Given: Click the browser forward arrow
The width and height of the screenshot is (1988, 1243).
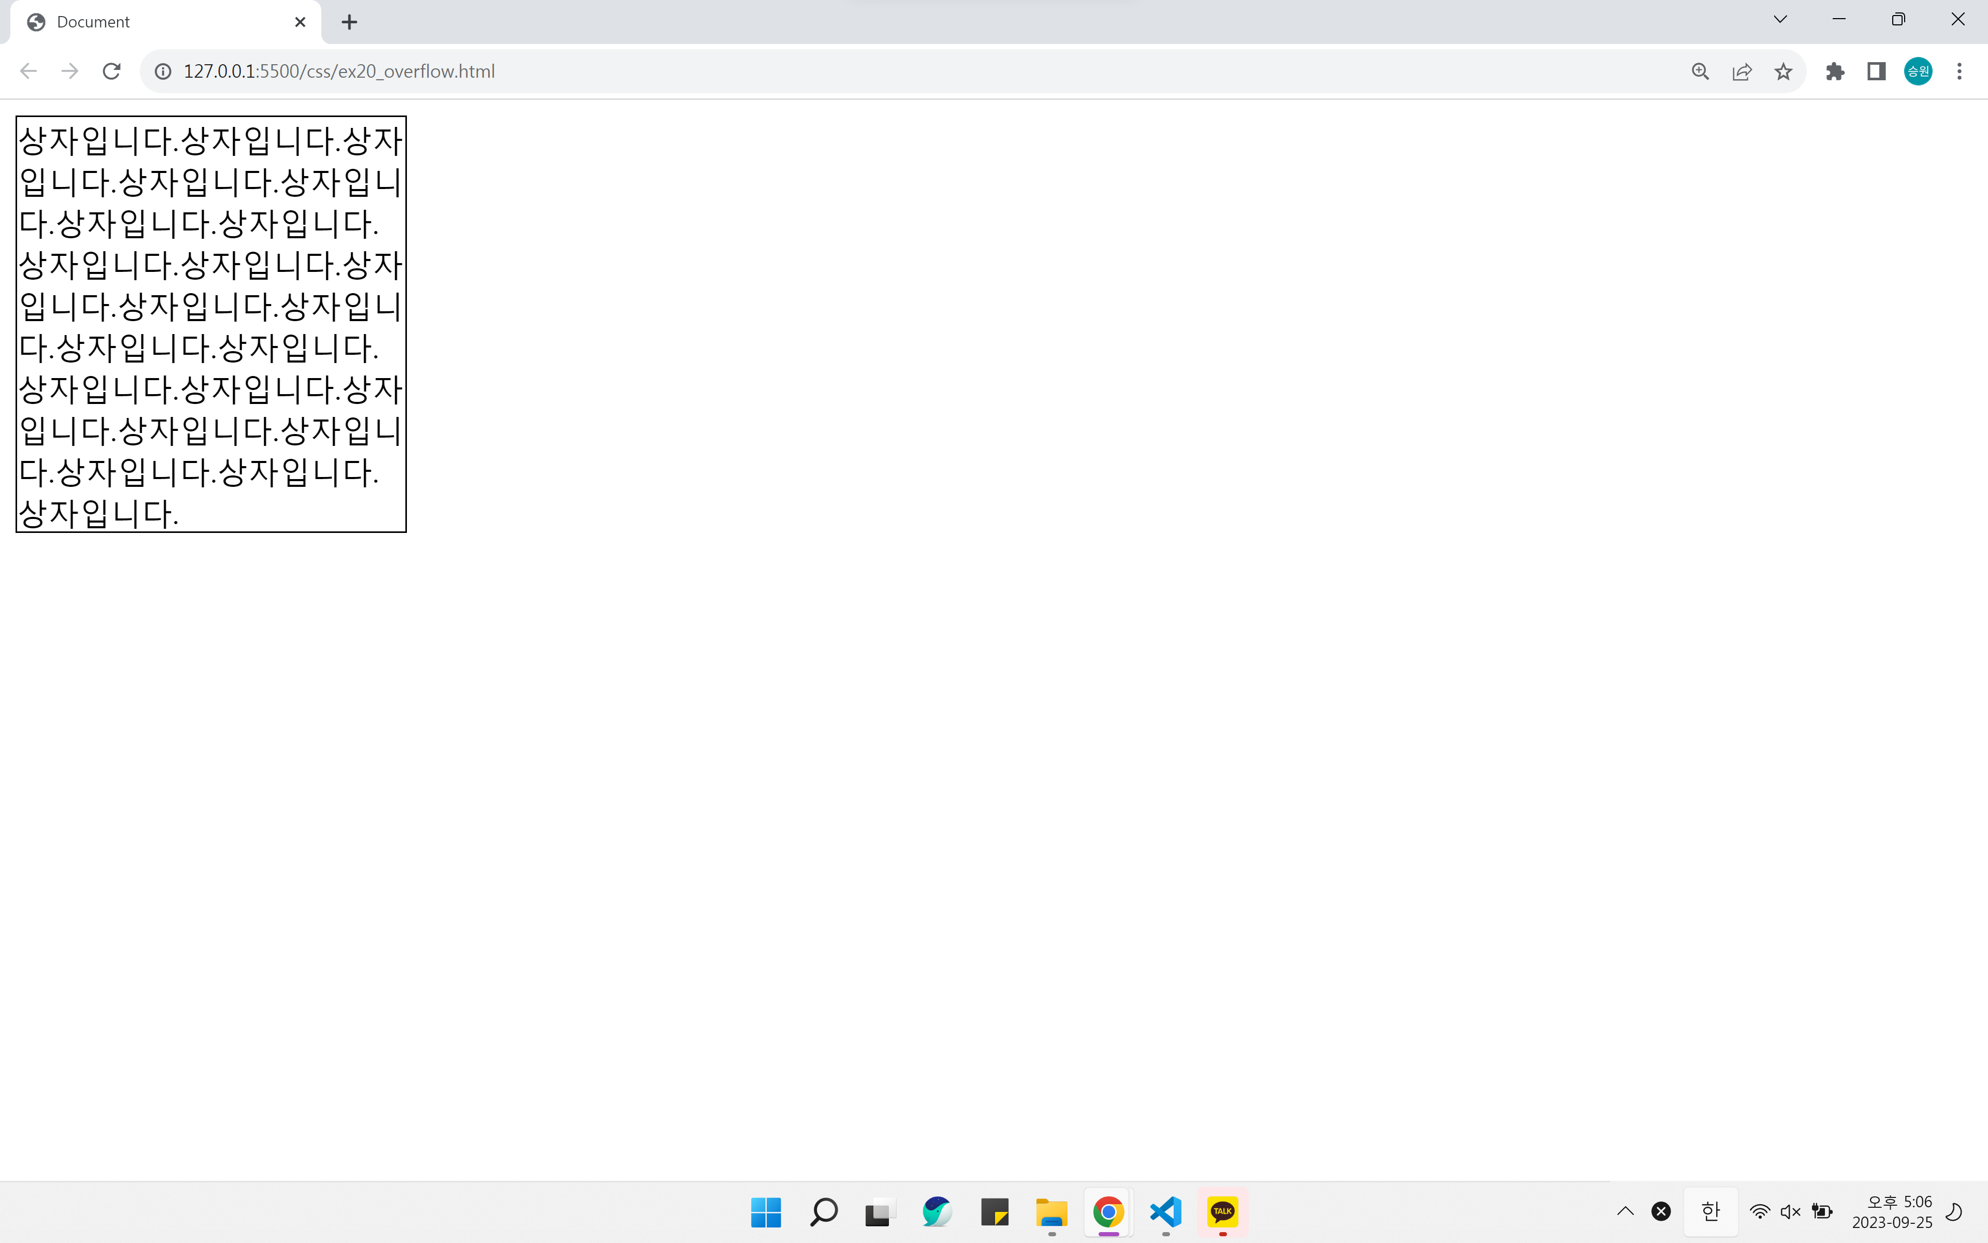Looking at the screenshot, I should click(70, 71).
